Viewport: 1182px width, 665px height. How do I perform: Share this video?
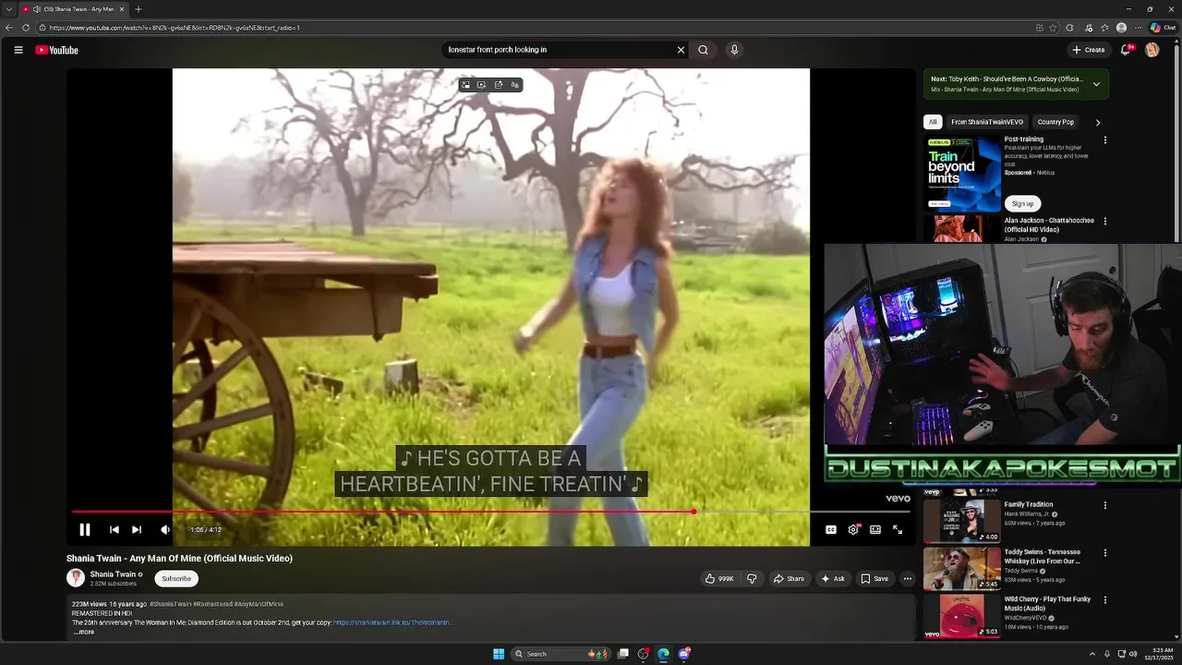(789, 578)
